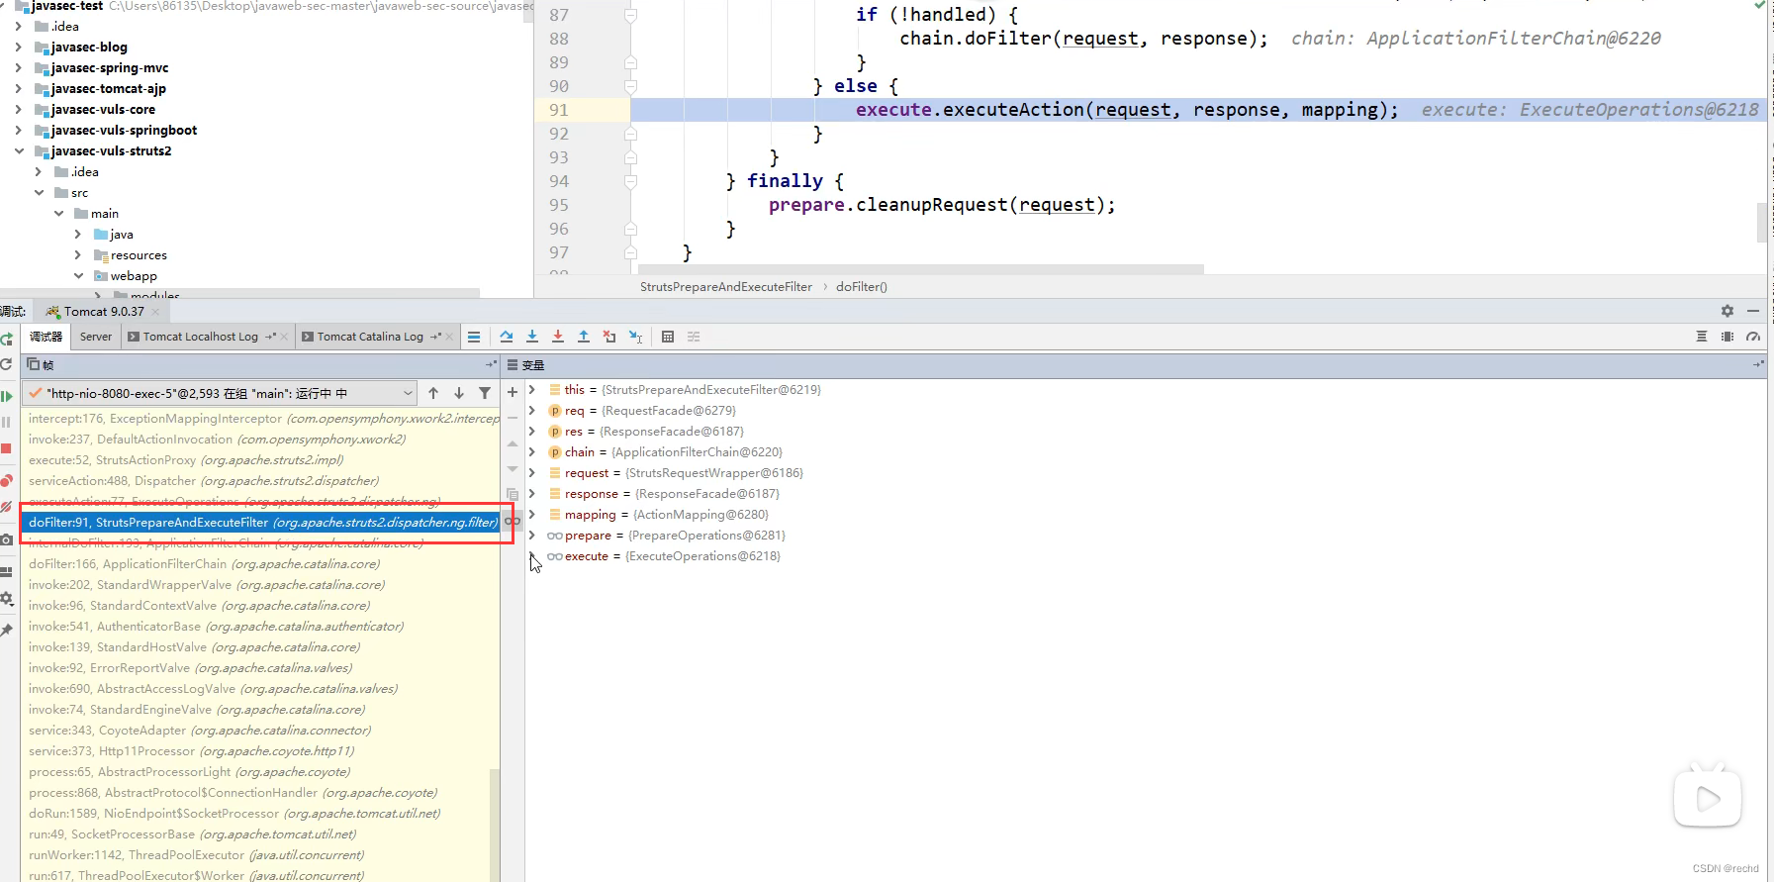Select doFilter:166 ApplicationFilterChain frame
Image resolution: width=1774 pixels, height=882 pixels.
click(x=260, y=564)
